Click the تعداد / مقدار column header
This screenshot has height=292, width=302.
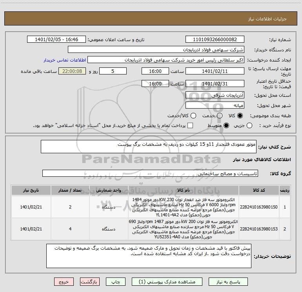[x=70, y=190]
